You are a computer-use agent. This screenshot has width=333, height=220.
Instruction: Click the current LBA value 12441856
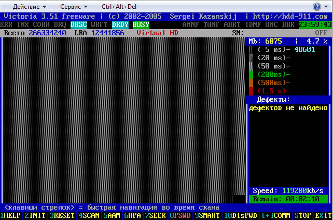point(108,33)
